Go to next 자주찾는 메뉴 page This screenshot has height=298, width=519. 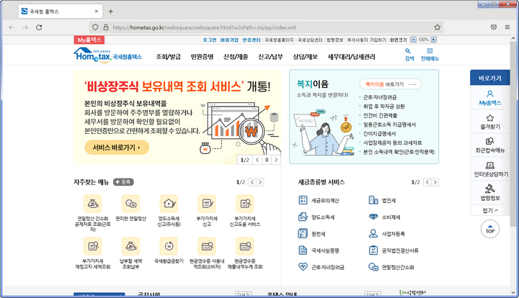(x=260, y=182)
